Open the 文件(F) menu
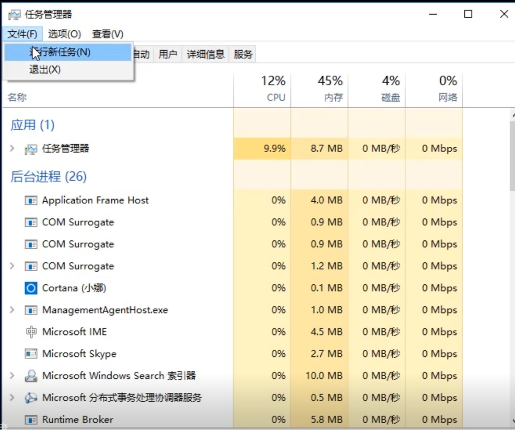Viewport: 515px width, 430px height. point(22,34)
